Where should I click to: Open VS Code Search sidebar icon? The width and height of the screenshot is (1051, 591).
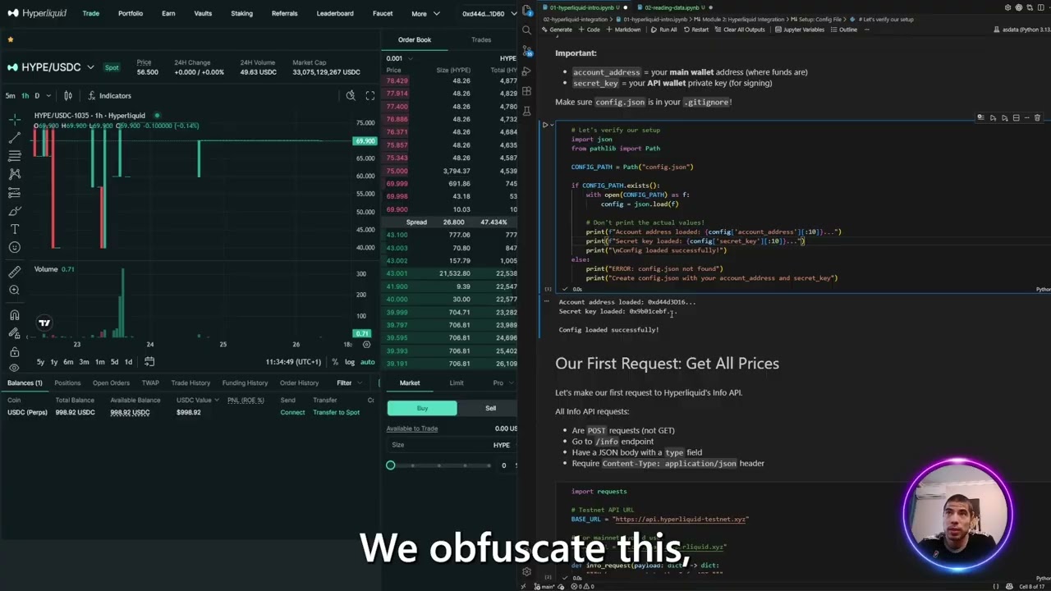pos(527,30)
